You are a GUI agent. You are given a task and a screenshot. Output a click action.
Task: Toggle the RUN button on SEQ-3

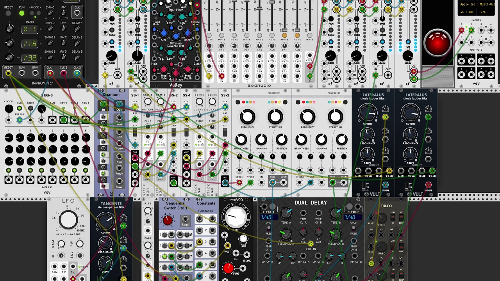pyautogui.click(x=20, y=108)
